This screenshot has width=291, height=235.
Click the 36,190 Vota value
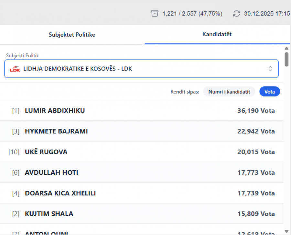(x=256, y=111)
